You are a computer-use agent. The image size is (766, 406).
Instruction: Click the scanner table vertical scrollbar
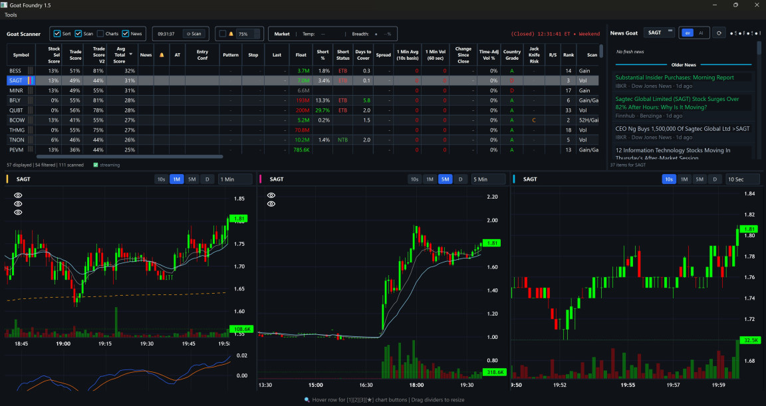pyautogui.click(x=601, y=51)
